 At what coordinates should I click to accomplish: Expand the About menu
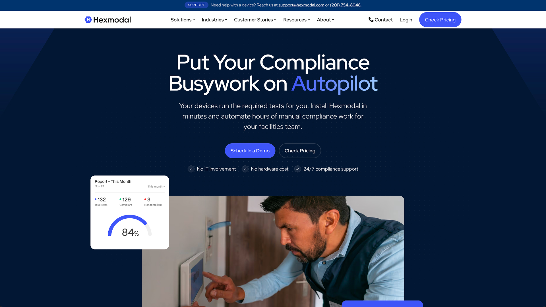326,20
